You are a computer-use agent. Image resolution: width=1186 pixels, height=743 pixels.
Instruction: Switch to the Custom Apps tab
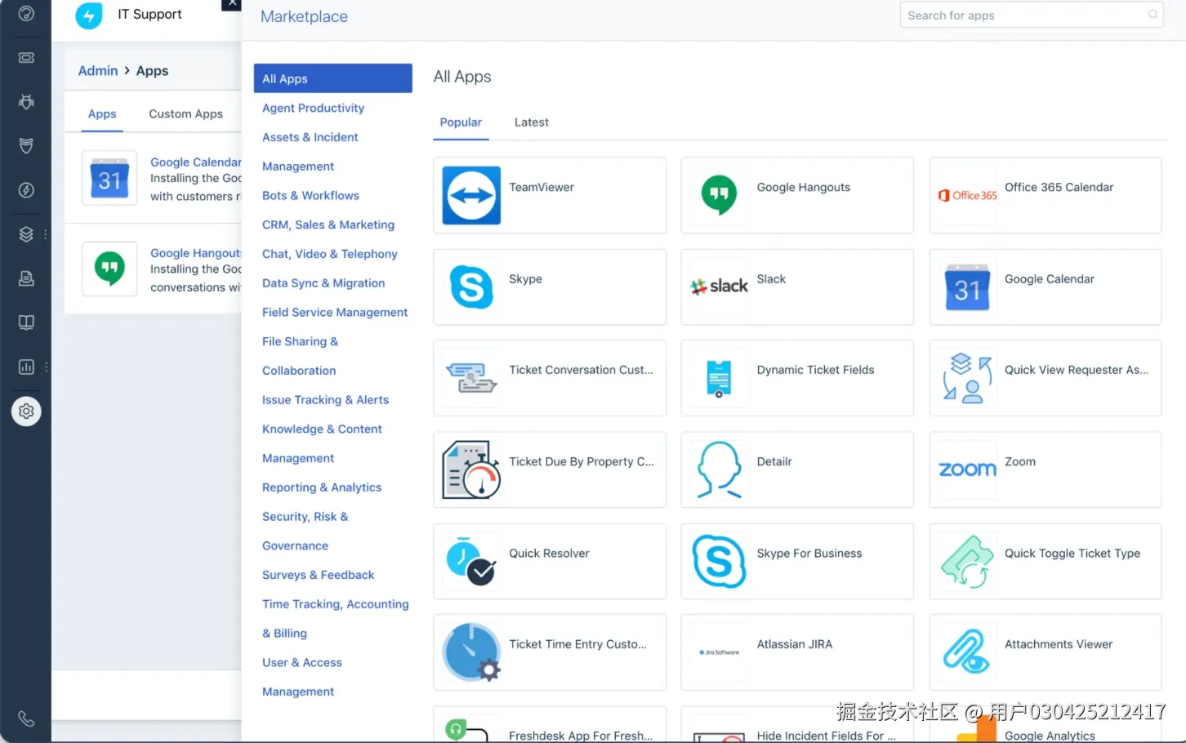tap(185, 113)
